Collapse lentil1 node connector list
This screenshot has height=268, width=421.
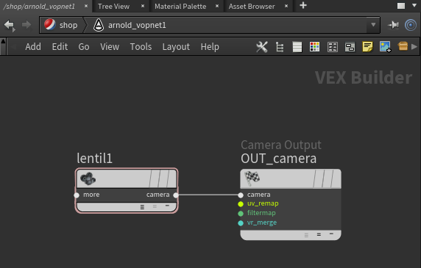tap(167, 206)
